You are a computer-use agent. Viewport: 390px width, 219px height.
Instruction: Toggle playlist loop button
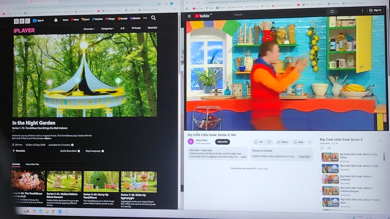point(322,148)
